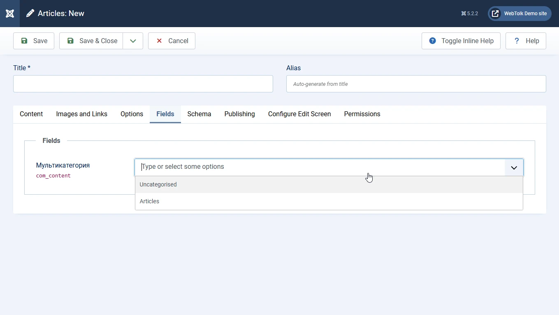Image resolution: width=559 pixels, height=315 pixels.
Task: Click the com_content text
Action: pos(53,176)
